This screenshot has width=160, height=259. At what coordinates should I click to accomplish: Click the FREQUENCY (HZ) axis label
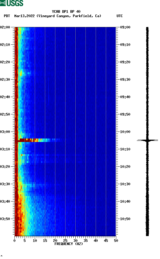[x=69, y=244]
